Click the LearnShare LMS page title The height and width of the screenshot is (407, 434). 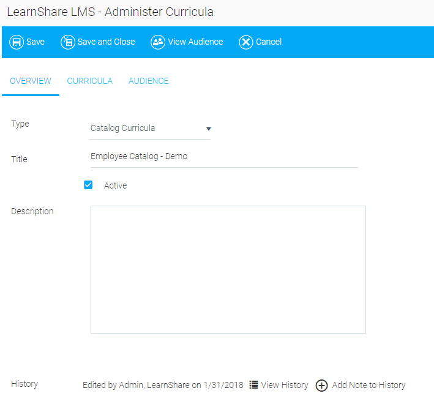click(110, 12)
